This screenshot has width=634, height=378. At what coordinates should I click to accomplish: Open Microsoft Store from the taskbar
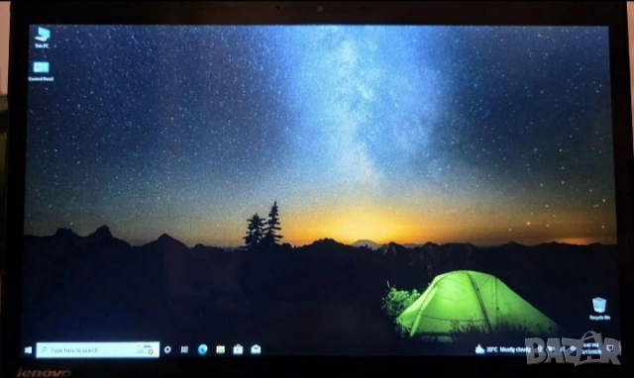238,349
